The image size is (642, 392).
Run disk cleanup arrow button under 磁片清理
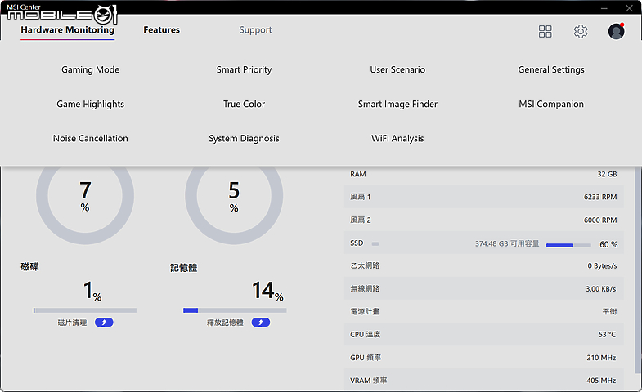coord(104,323)
